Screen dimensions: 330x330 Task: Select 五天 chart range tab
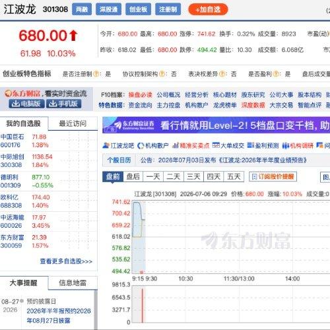click(234, 176)
